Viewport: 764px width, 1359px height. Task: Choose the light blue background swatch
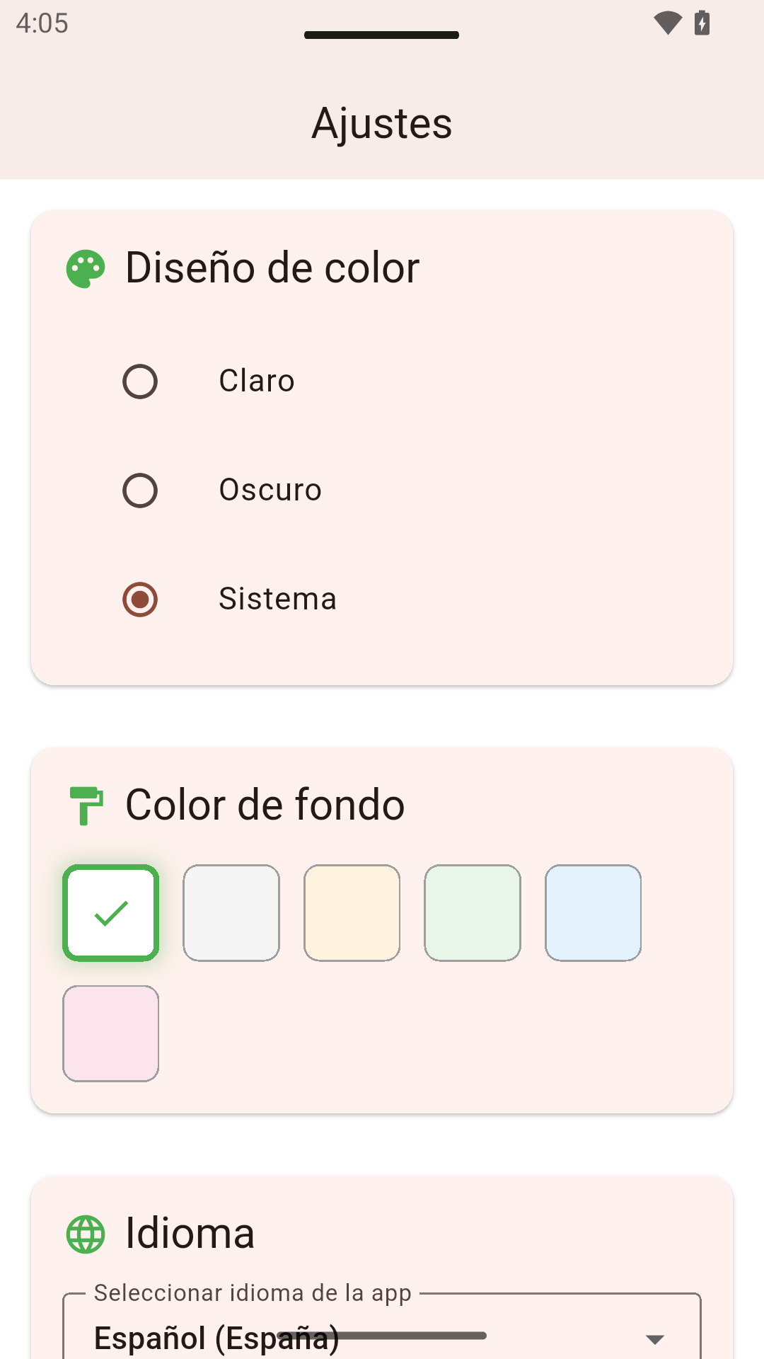pos(594,913)
